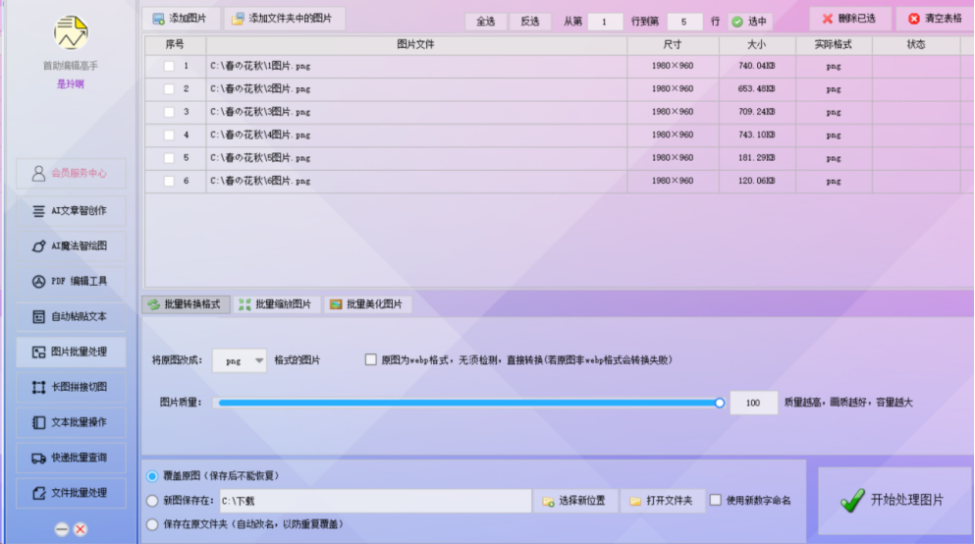The image size is (975, 544).
Task: Check the box for row 2图片.png
Action: click(169, 89)
